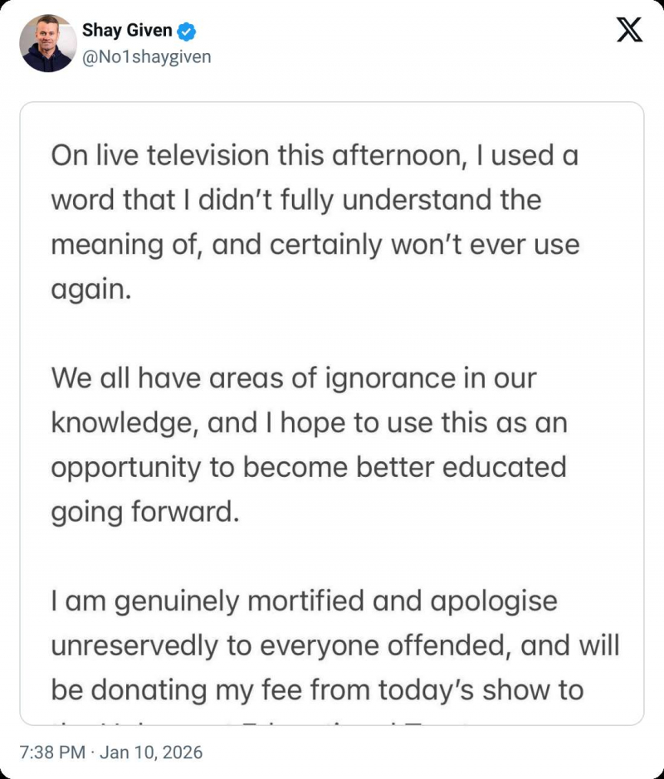Click "be donating my fee from today's show" line

(x=317, y=690)
